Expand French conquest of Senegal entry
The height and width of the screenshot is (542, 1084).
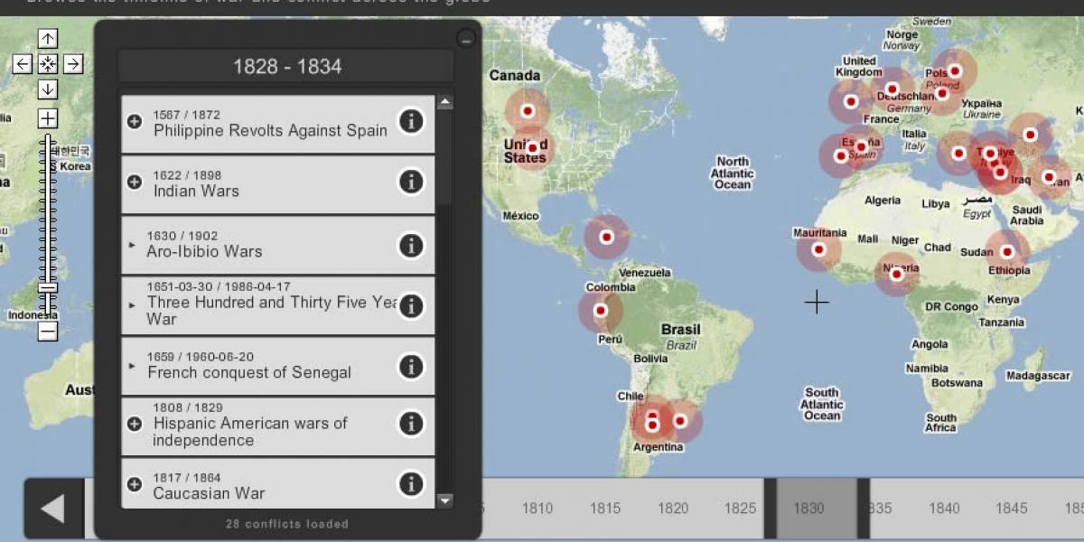pyautogui.click(x=133, y=366)
